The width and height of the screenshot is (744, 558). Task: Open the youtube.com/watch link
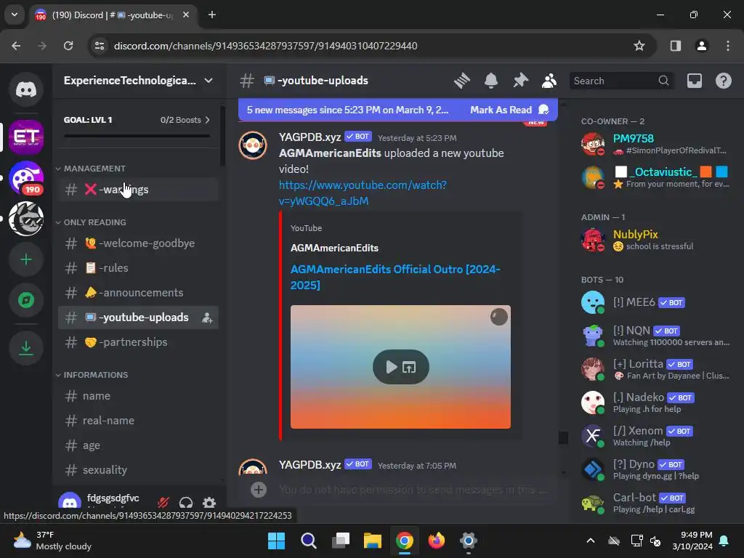click(x=363, y=193)
